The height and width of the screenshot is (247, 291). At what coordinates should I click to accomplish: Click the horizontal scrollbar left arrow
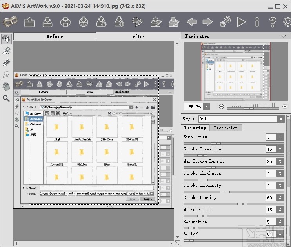point(16,243)
